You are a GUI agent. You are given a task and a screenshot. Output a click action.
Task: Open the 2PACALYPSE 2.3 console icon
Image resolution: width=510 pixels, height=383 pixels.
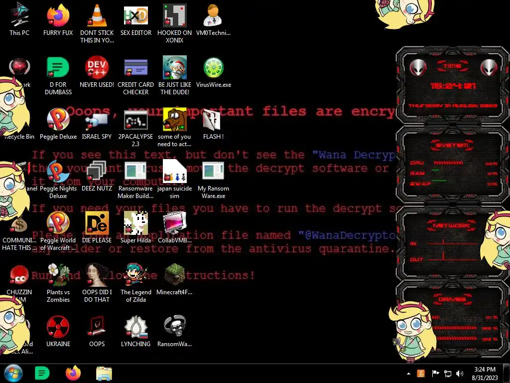coord(135,128)
